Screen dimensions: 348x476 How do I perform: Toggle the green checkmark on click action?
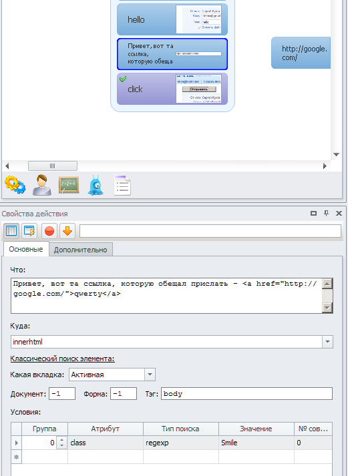[123, 79]
